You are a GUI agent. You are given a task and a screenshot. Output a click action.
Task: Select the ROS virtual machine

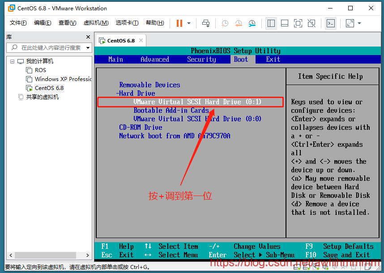40,70
